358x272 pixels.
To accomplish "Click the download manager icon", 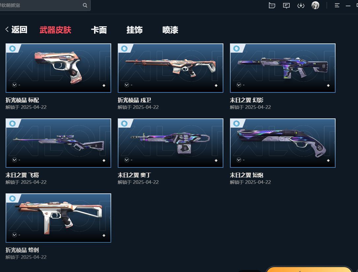I will [x=301, y=6].
